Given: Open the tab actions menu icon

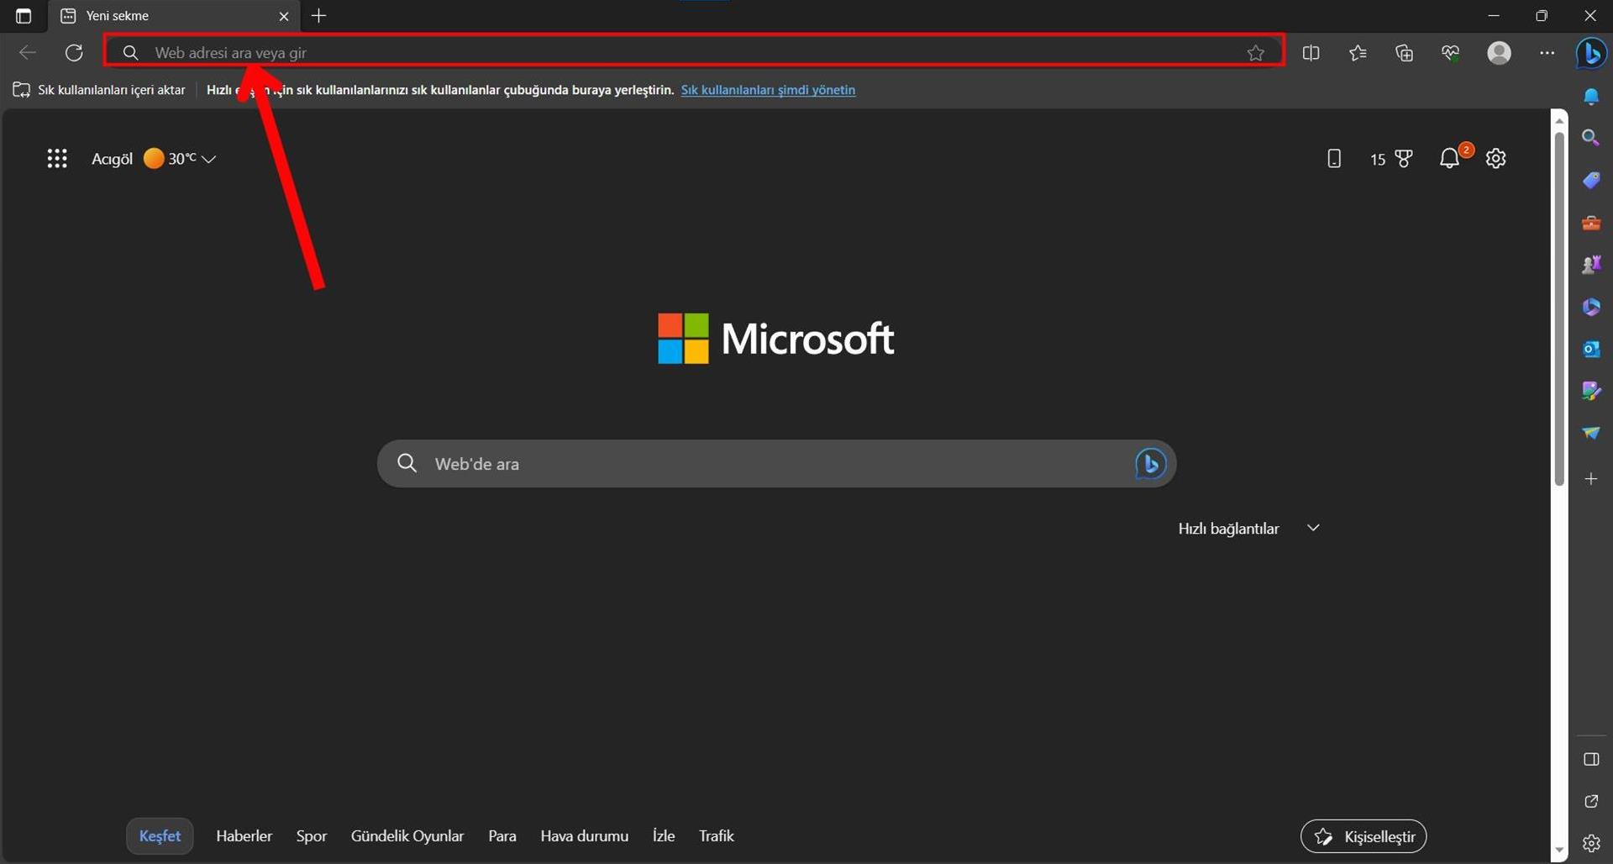Looking at the screenshot, I should pos(24,16).
